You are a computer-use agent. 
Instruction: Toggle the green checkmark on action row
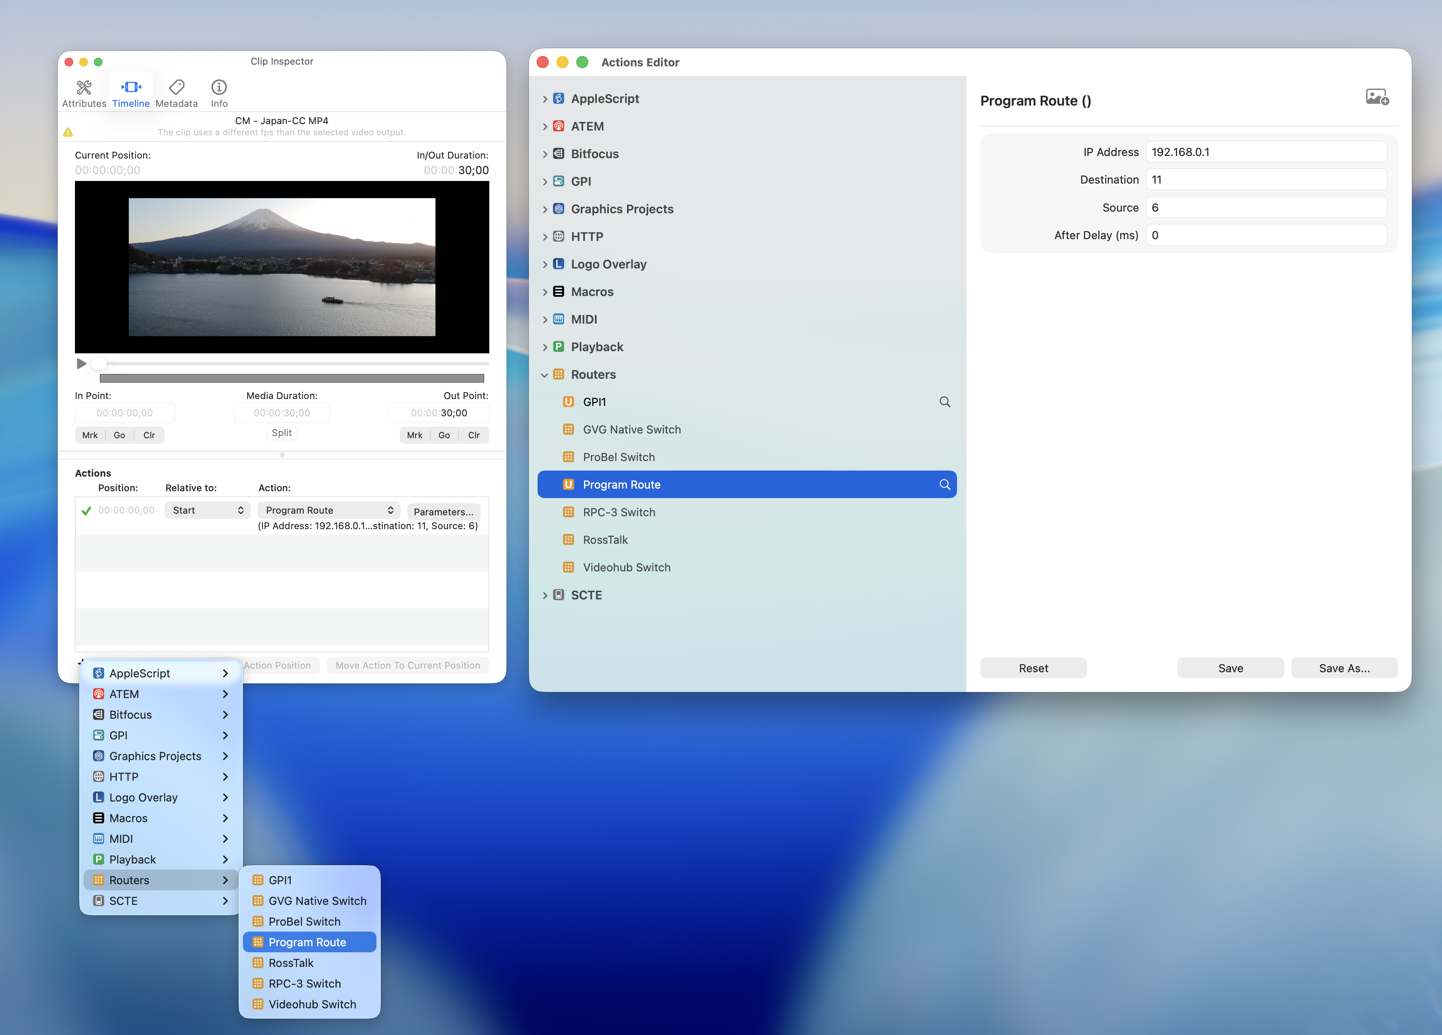click(x=87, y=511)
